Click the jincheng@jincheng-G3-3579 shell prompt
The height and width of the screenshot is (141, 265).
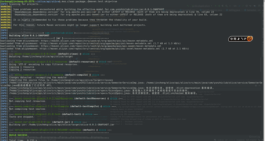coord(17,1)
